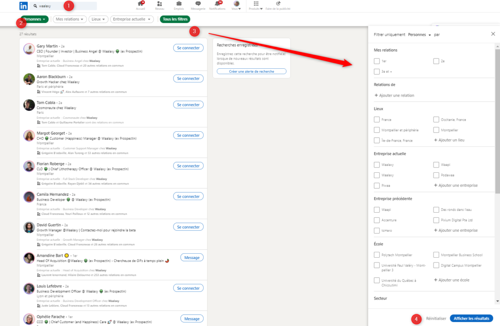Click Créer une alerte de recherche
The image size is (500, 326).
pos(251,71)
